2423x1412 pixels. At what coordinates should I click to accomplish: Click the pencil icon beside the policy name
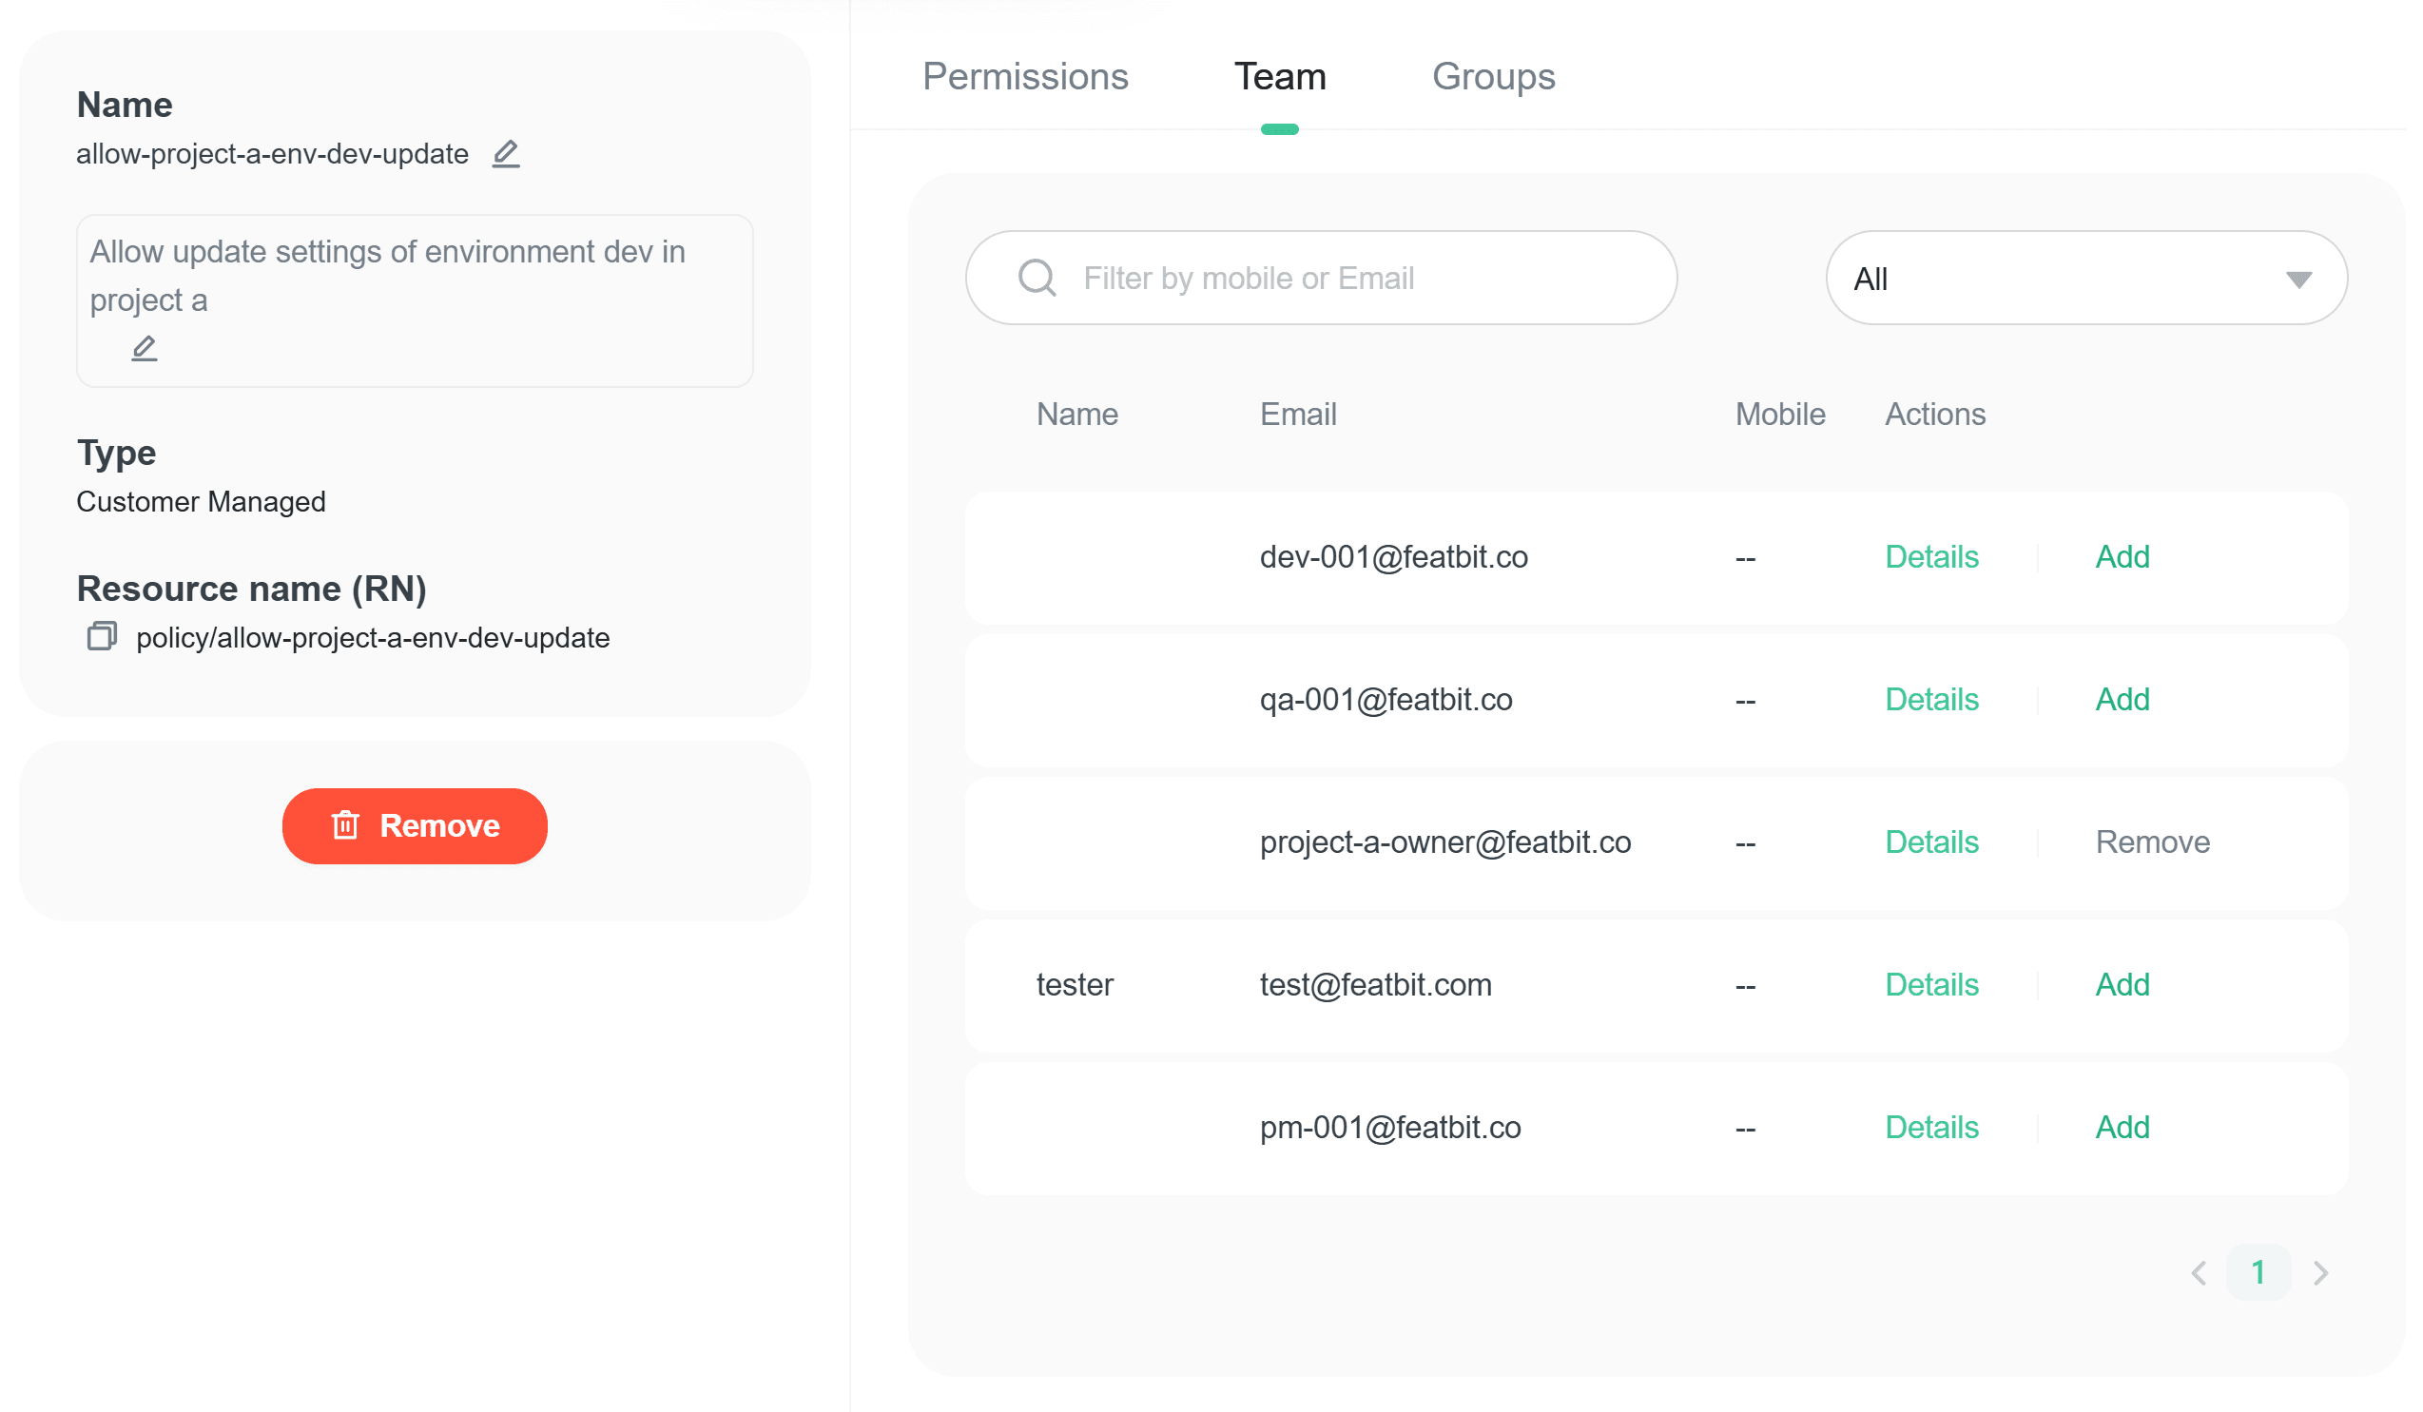pyautogui.click(x=507, y=154)
